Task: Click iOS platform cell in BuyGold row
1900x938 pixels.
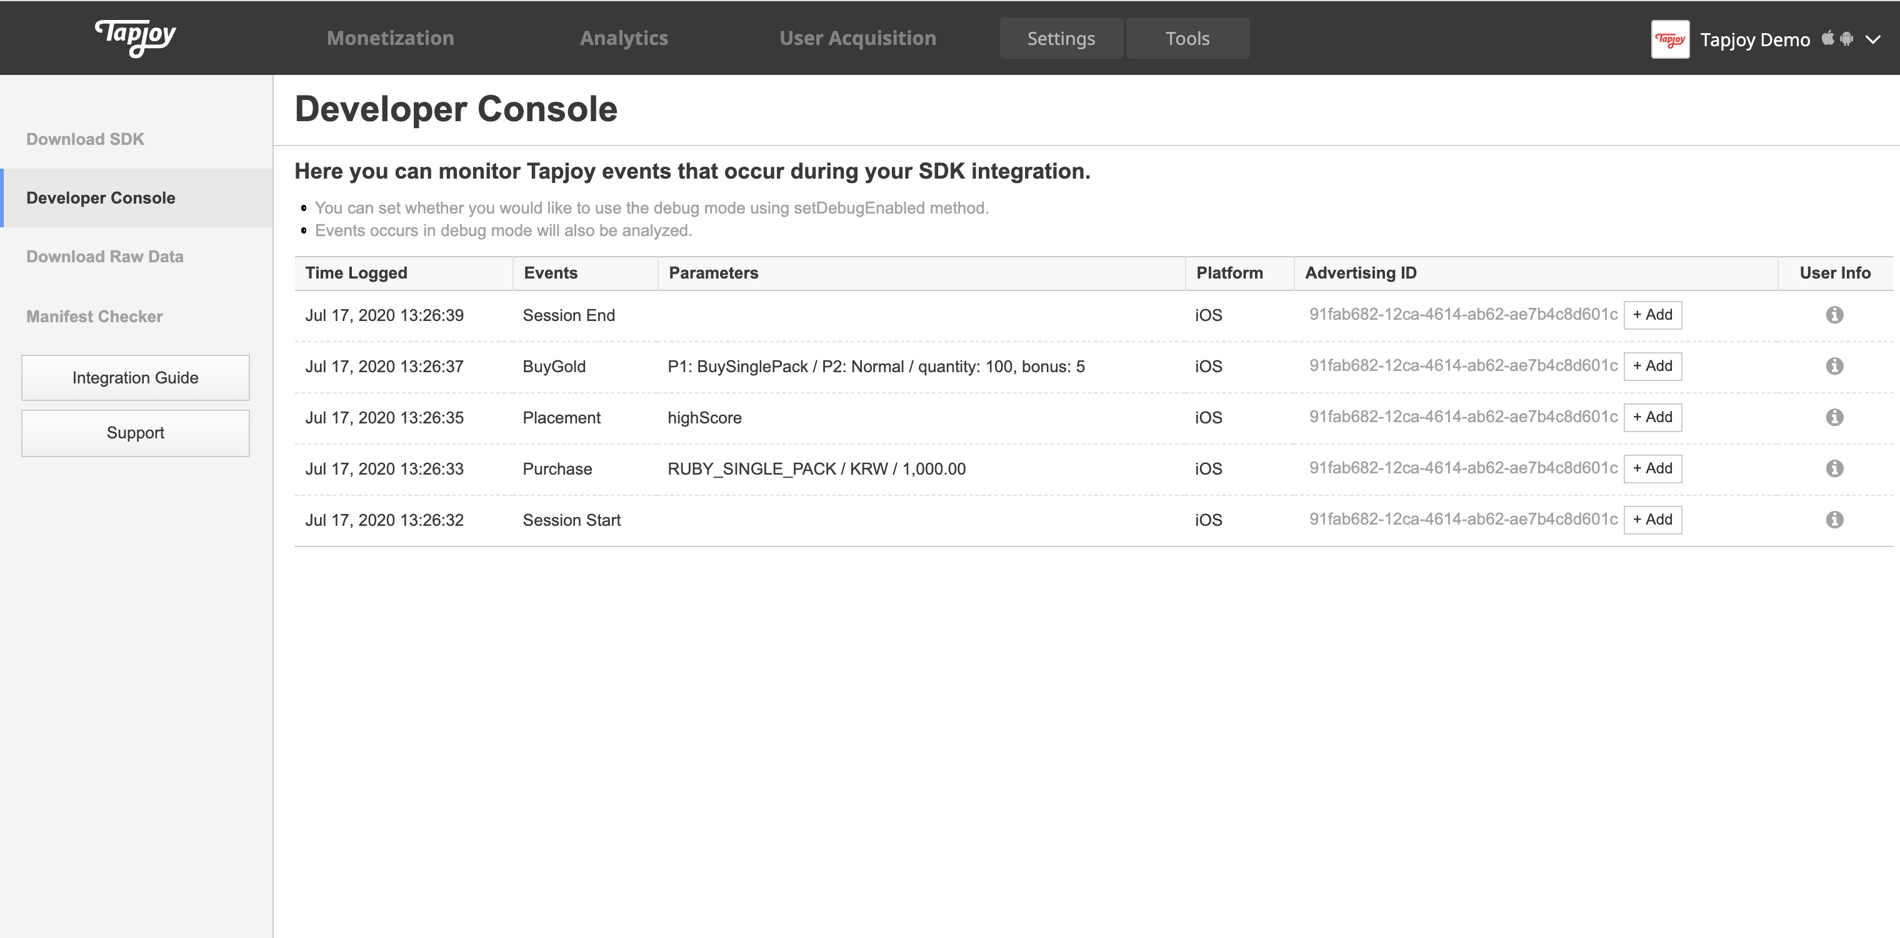Action: pos(1208,366)
